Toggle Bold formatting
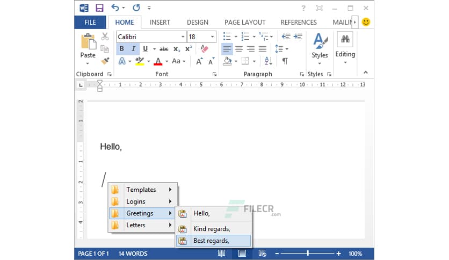 pos(121,49)
